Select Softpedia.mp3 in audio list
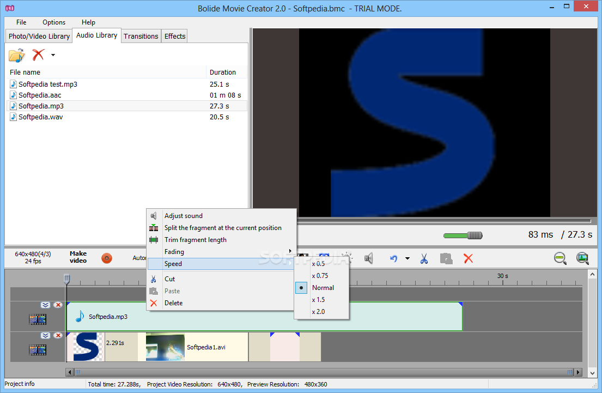This screenshot has width=602, height=393. pyautogui.click(x=127, y=106)
